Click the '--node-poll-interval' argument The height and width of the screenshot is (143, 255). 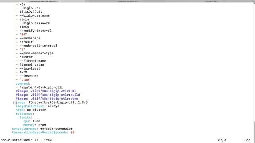[38, 46]
